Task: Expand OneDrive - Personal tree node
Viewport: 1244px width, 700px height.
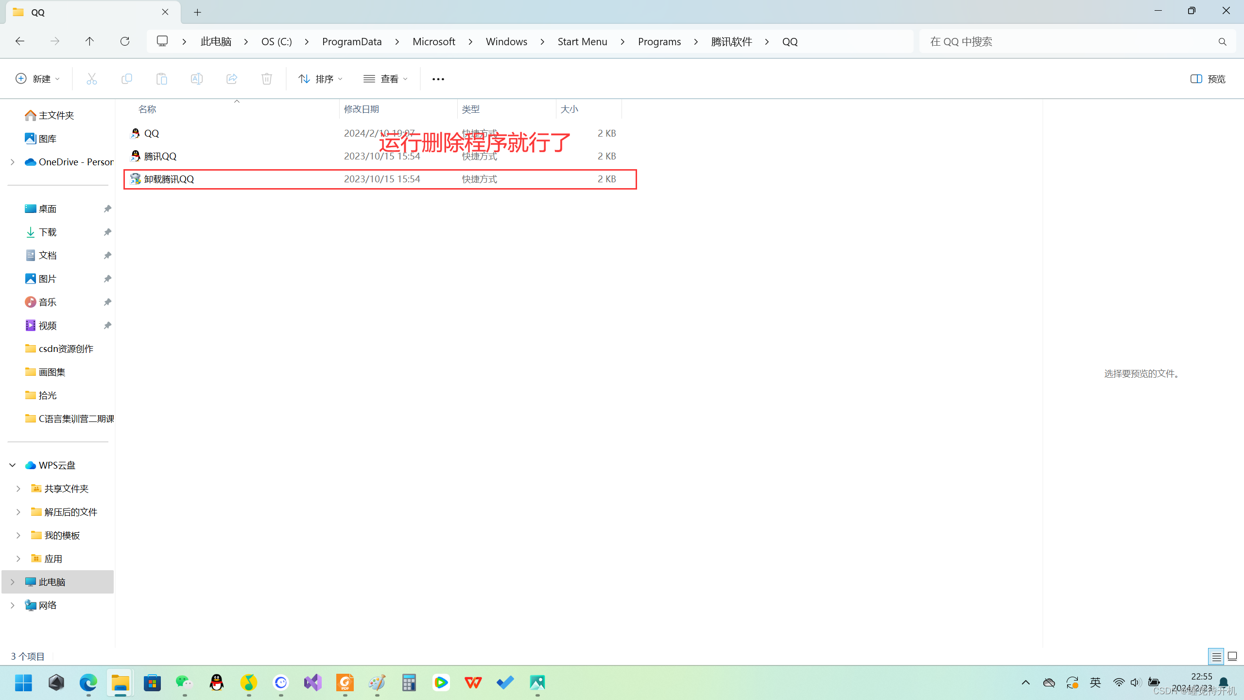Action: [x=13, y=162]
